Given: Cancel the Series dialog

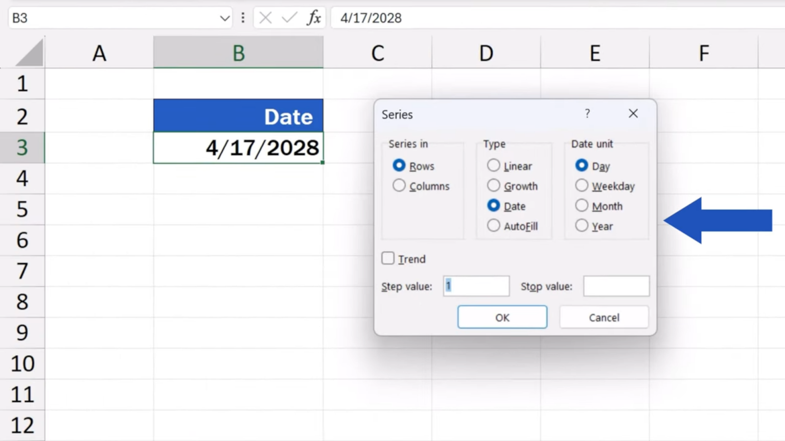Looking at the screenshot, I should 604,316.
